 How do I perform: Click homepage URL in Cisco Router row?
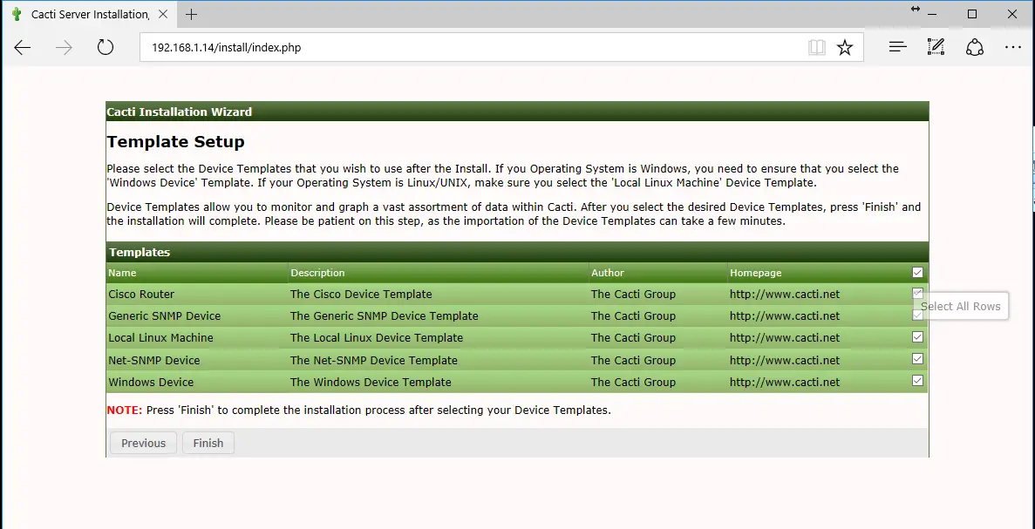[784, 295]
